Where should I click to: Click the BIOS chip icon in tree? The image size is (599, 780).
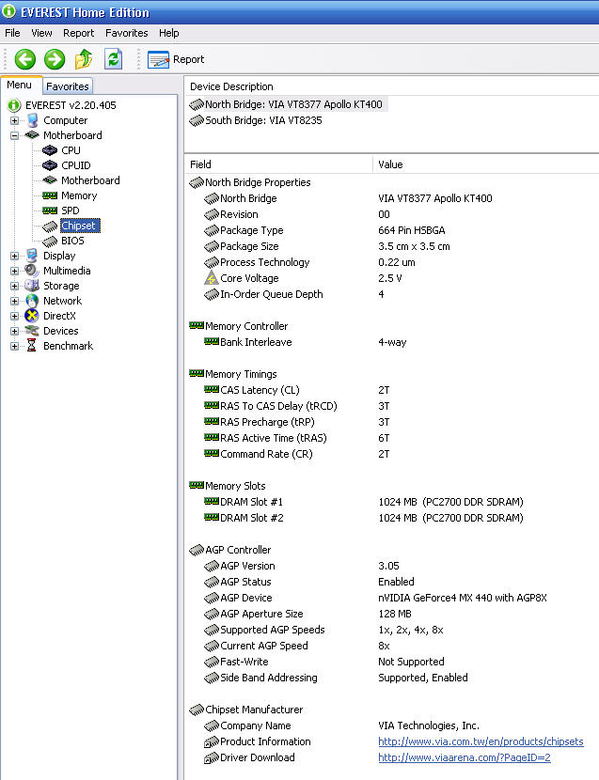(x=49, y=242)
